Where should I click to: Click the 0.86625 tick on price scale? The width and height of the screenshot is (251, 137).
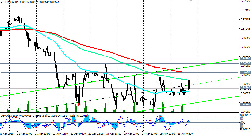(245, 93)
